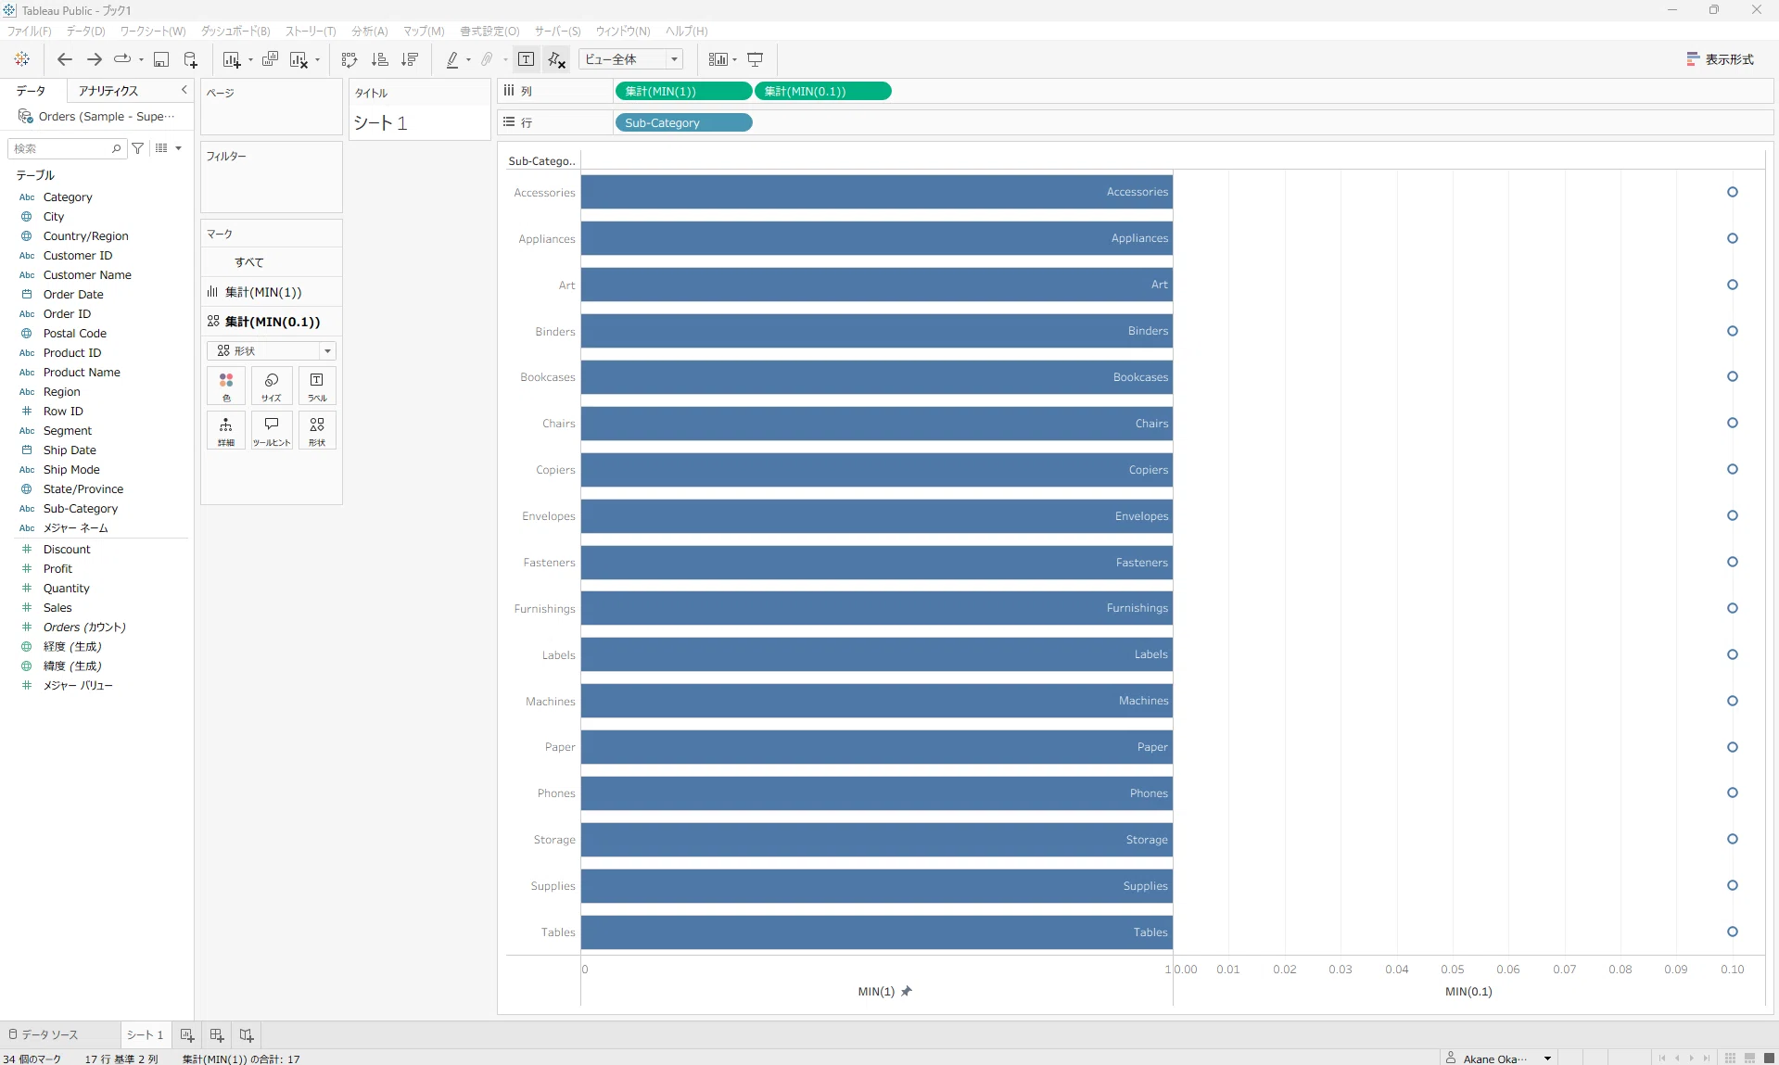Toggle the Show Mark Labels button
The width and height of the screenshot is (1779, 1065).
point(526,59)
